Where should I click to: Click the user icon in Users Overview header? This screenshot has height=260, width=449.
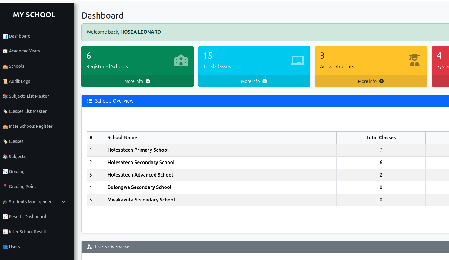point(90,247)
